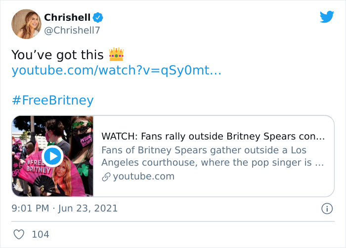Open the WATCH: Fans rally card title

[x=213, y=137]
